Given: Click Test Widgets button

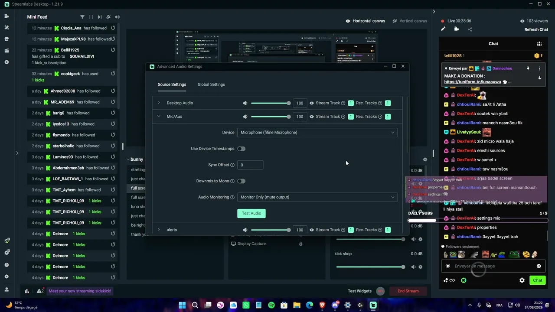Looking at the screenshot, I should click(x=359, y=291).
